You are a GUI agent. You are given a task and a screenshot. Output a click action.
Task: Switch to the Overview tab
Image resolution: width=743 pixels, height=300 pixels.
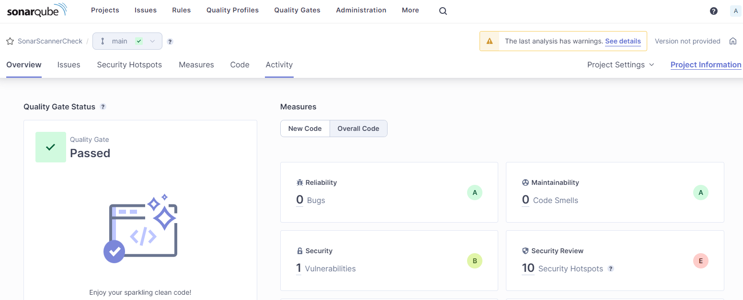(x=24, y=65)
